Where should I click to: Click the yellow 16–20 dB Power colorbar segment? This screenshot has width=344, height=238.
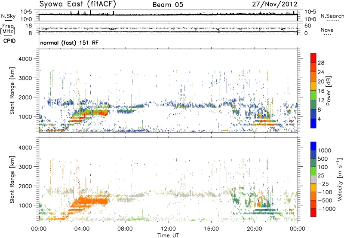tap(313, 85)
